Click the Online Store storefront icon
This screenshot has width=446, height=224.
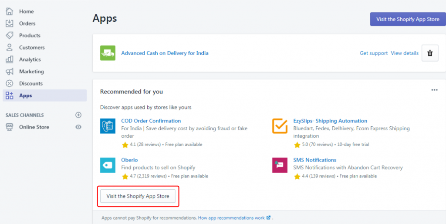(10, 127)
